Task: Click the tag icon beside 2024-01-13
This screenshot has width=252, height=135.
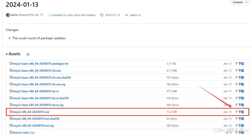Action: click(x=102, y=15)
